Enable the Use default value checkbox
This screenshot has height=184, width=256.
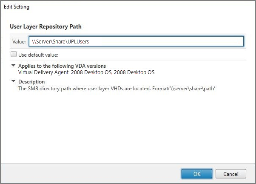point(14,55)
